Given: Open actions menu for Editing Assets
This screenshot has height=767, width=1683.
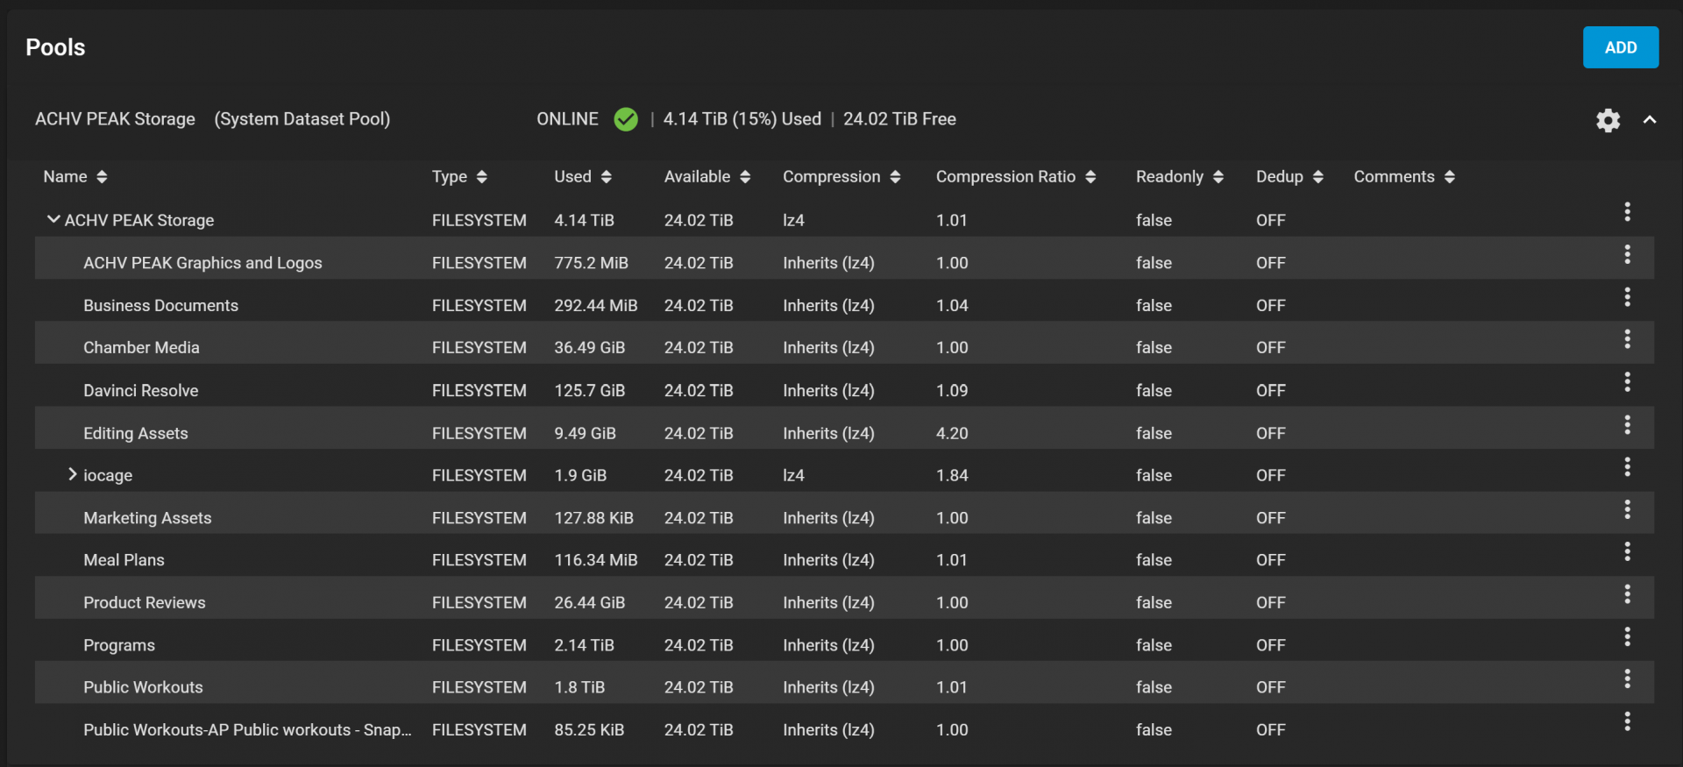Looking at the screenshot, I should coord(1627,425).
